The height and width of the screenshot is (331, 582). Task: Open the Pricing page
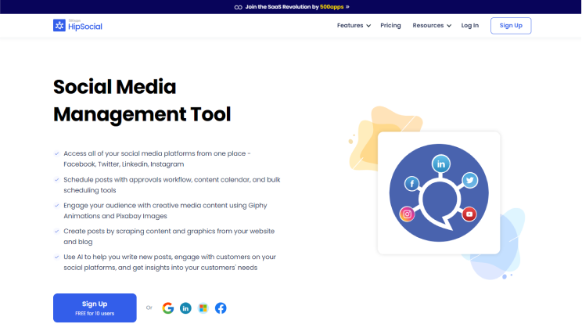pos(390,25)
